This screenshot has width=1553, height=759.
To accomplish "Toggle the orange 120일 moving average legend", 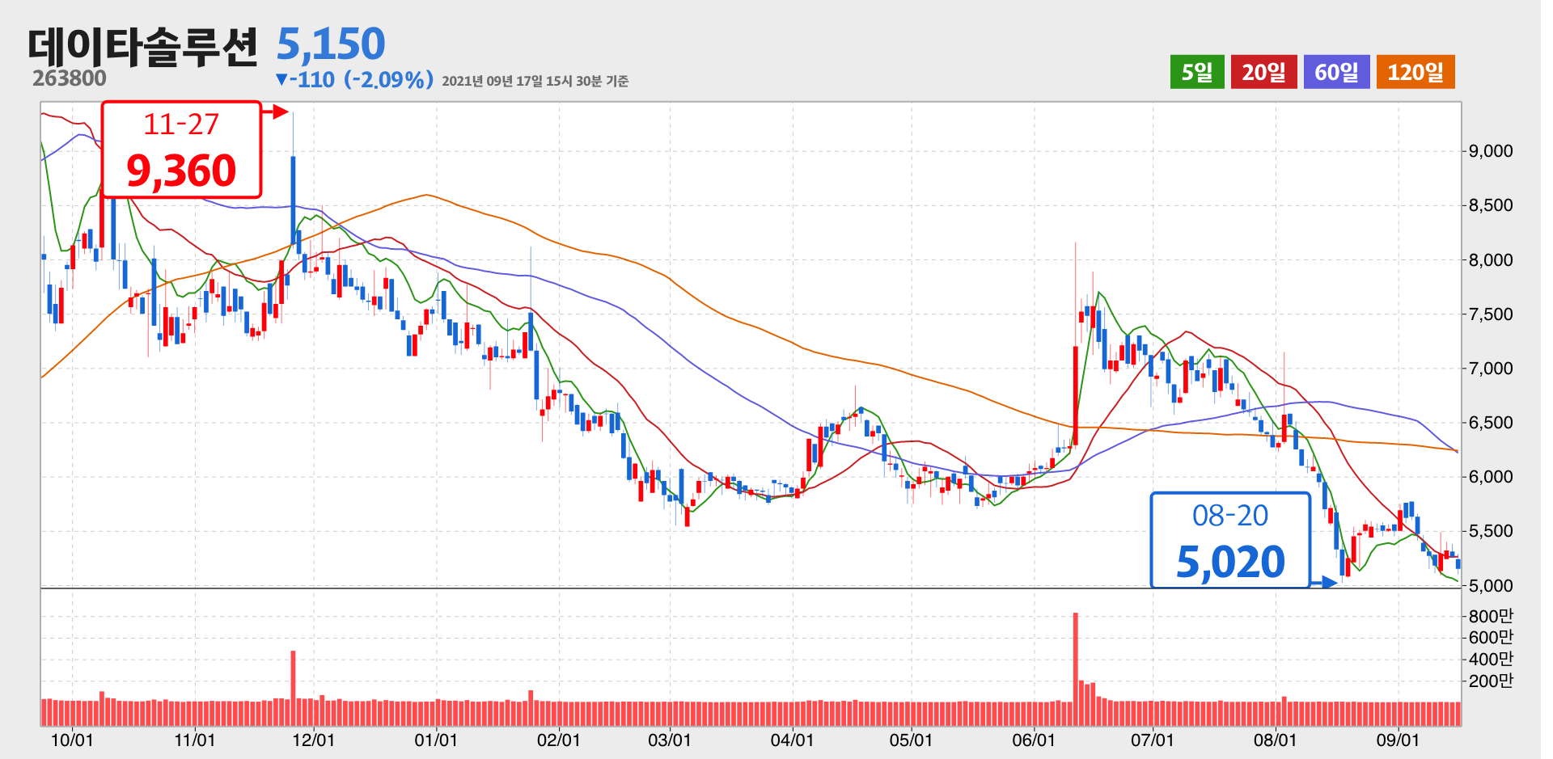I will click(x=1415, y=72).
